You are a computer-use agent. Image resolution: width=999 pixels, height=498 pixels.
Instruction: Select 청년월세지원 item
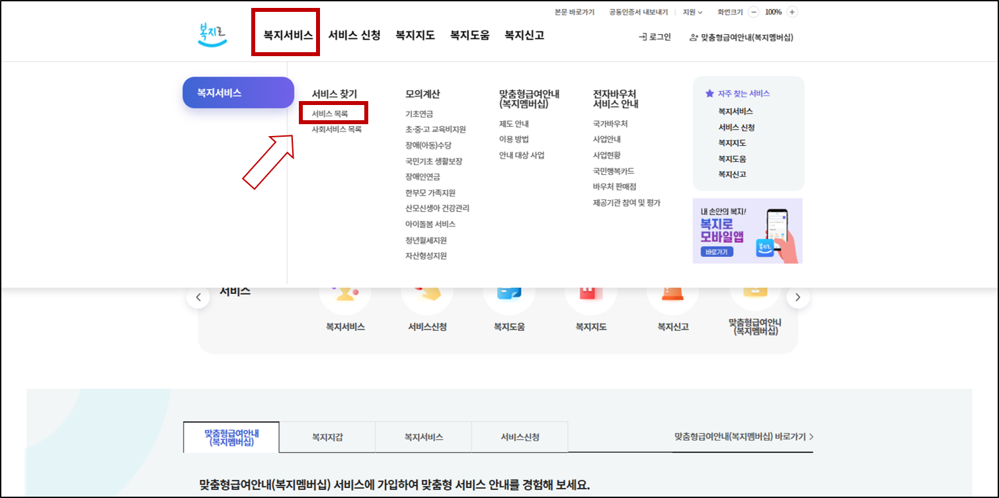tap(426, 240)
